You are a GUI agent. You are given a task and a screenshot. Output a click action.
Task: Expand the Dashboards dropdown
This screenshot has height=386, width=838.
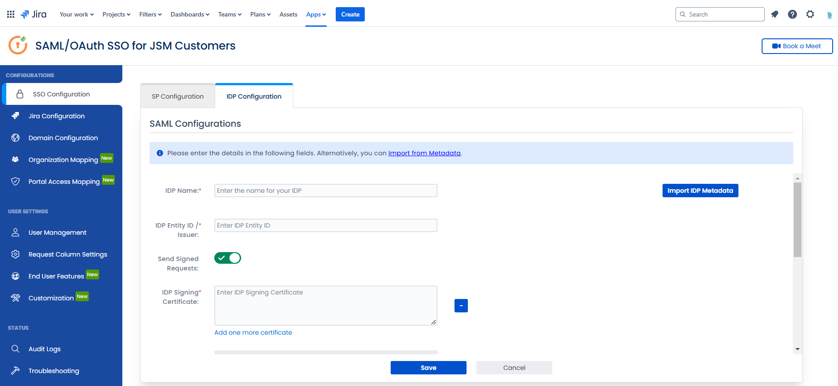click(190, 14)
